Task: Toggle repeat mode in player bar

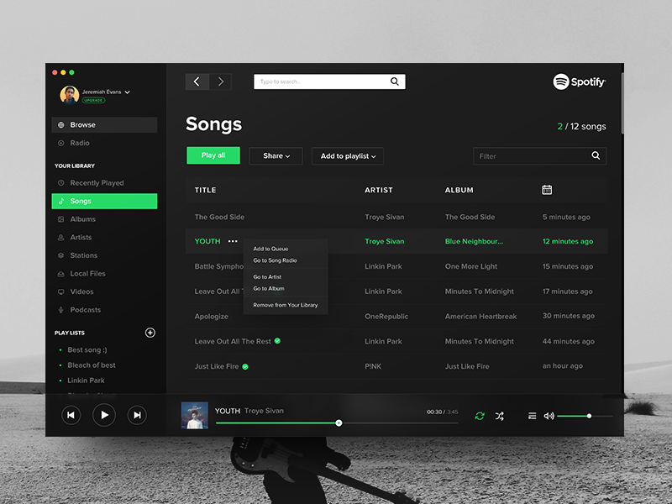Action: 480,416
